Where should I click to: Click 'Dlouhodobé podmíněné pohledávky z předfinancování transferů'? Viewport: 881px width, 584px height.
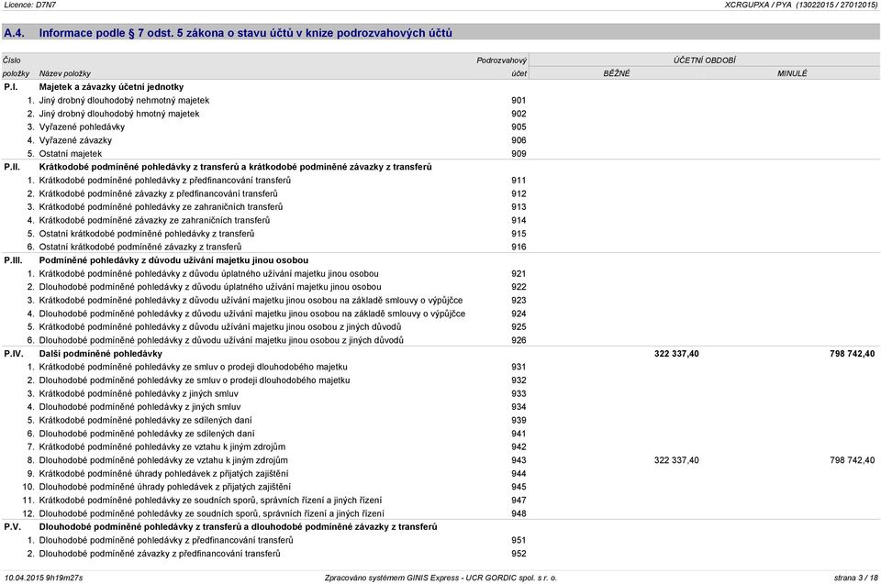[166, 540]
